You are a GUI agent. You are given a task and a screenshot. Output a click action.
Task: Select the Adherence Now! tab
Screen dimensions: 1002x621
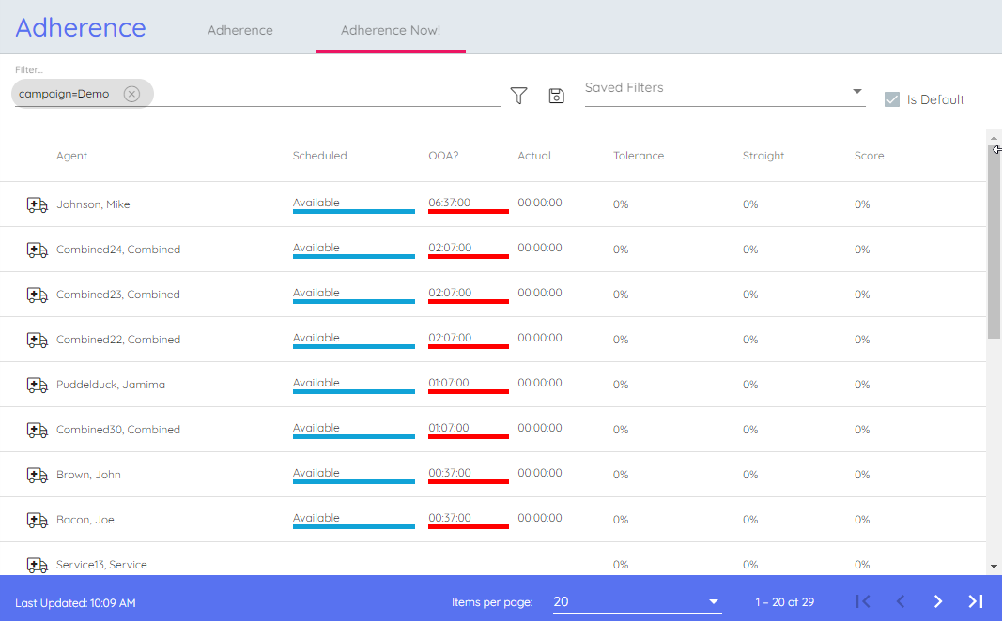(391, 30)
